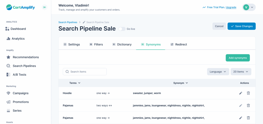
Task: Sort by the Terms column header
Action: pyautogui.click(x=75, y=83)
